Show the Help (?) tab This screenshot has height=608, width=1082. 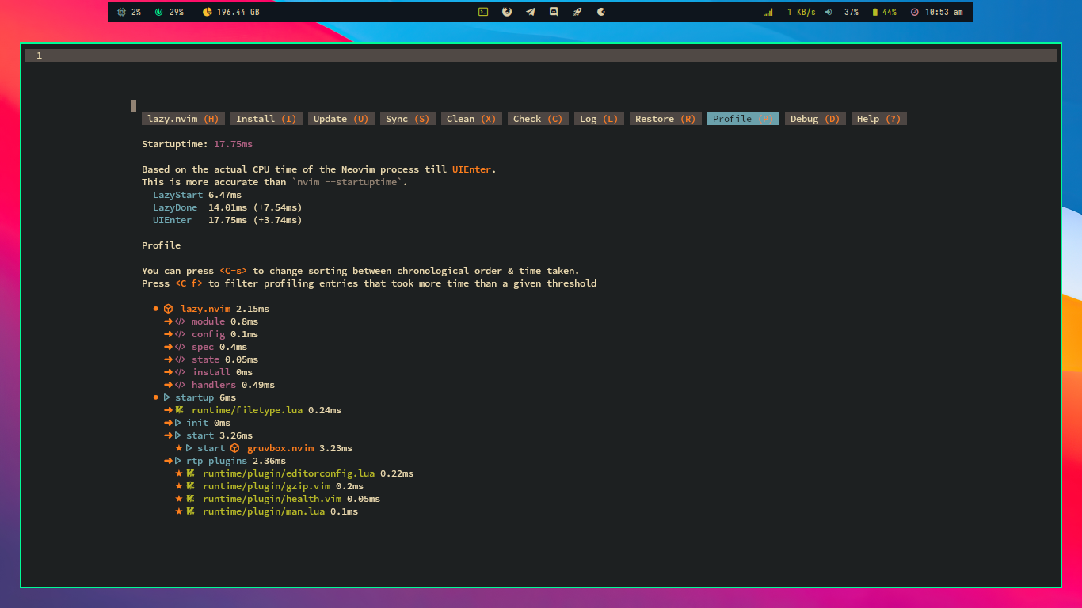[x=879, y=119]
